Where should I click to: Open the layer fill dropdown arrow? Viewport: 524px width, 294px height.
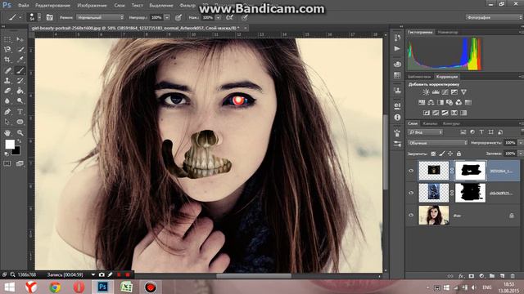pos(520,154)
